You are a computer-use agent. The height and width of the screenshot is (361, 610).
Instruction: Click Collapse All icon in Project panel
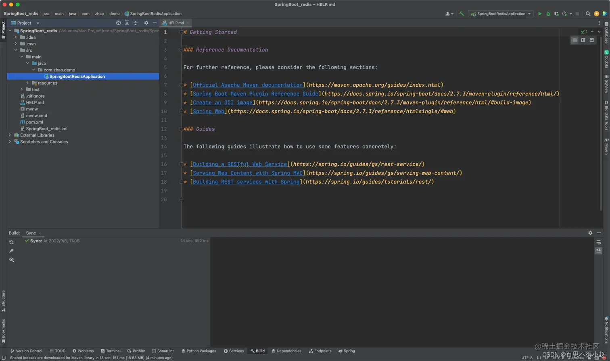pos(136,23)
